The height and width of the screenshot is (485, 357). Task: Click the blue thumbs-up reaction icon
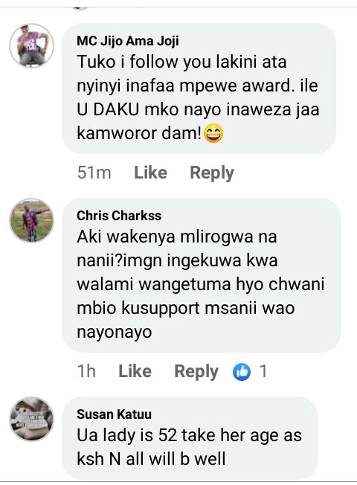coord(241,371)
